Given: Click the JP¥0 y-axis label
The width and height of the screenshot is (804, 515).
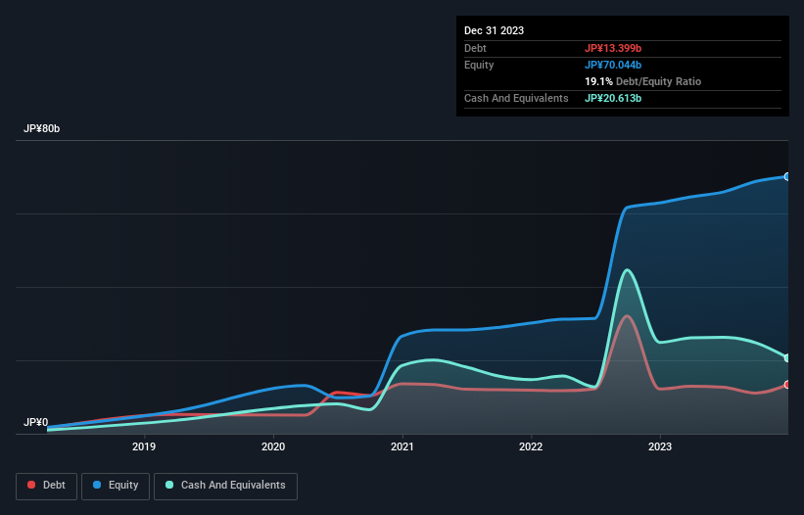Looking at the screenshot, I should 36,422.
